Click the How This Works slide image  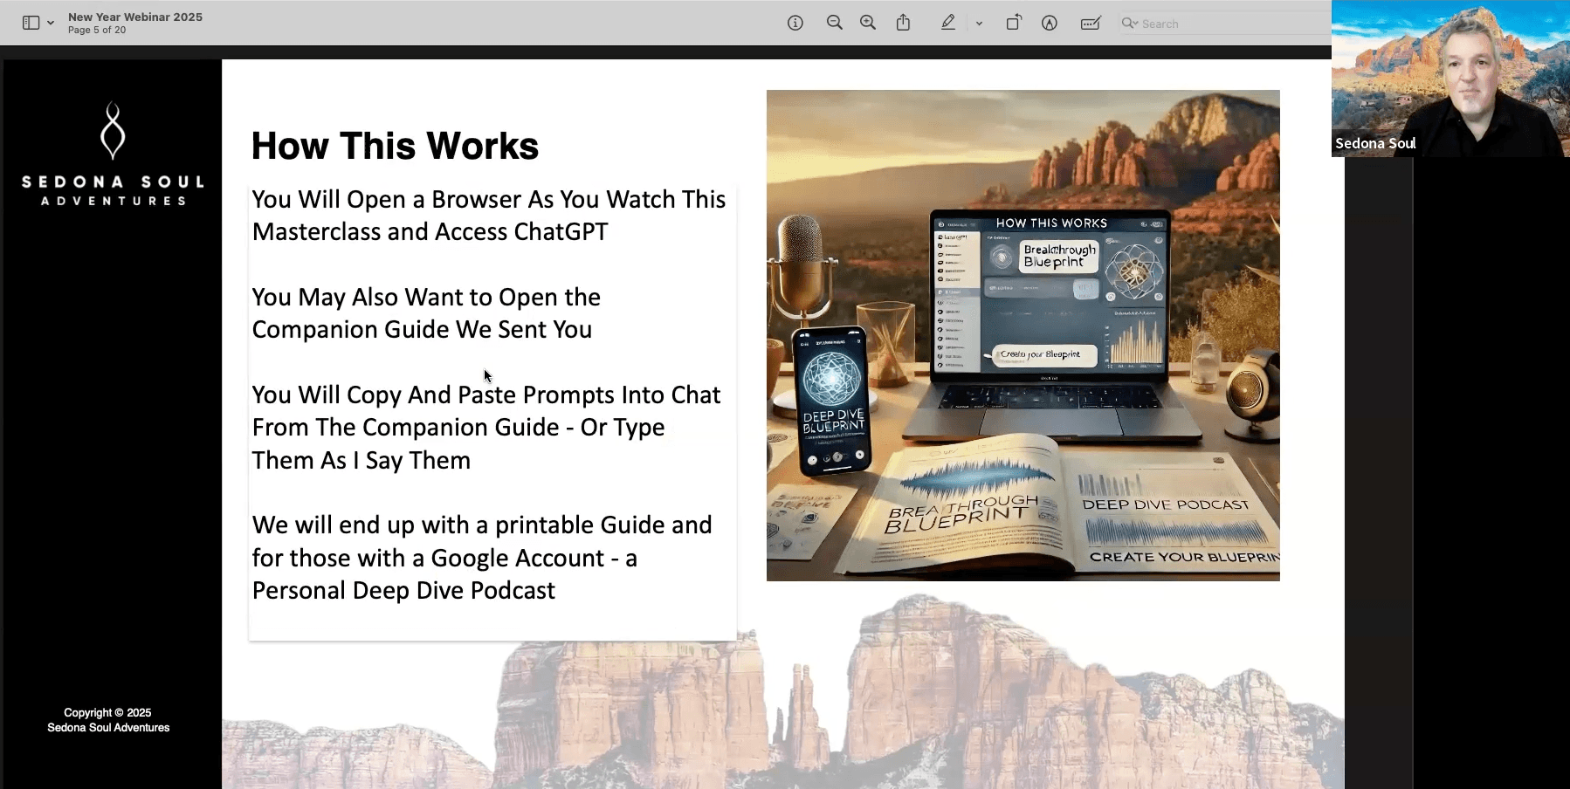click(1023, 335)
